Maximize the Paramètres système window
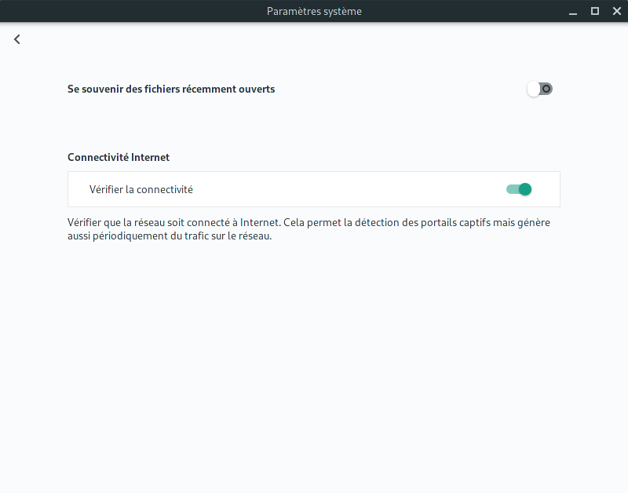The width and height of the screenshot is (628, 493). (595, 11)
